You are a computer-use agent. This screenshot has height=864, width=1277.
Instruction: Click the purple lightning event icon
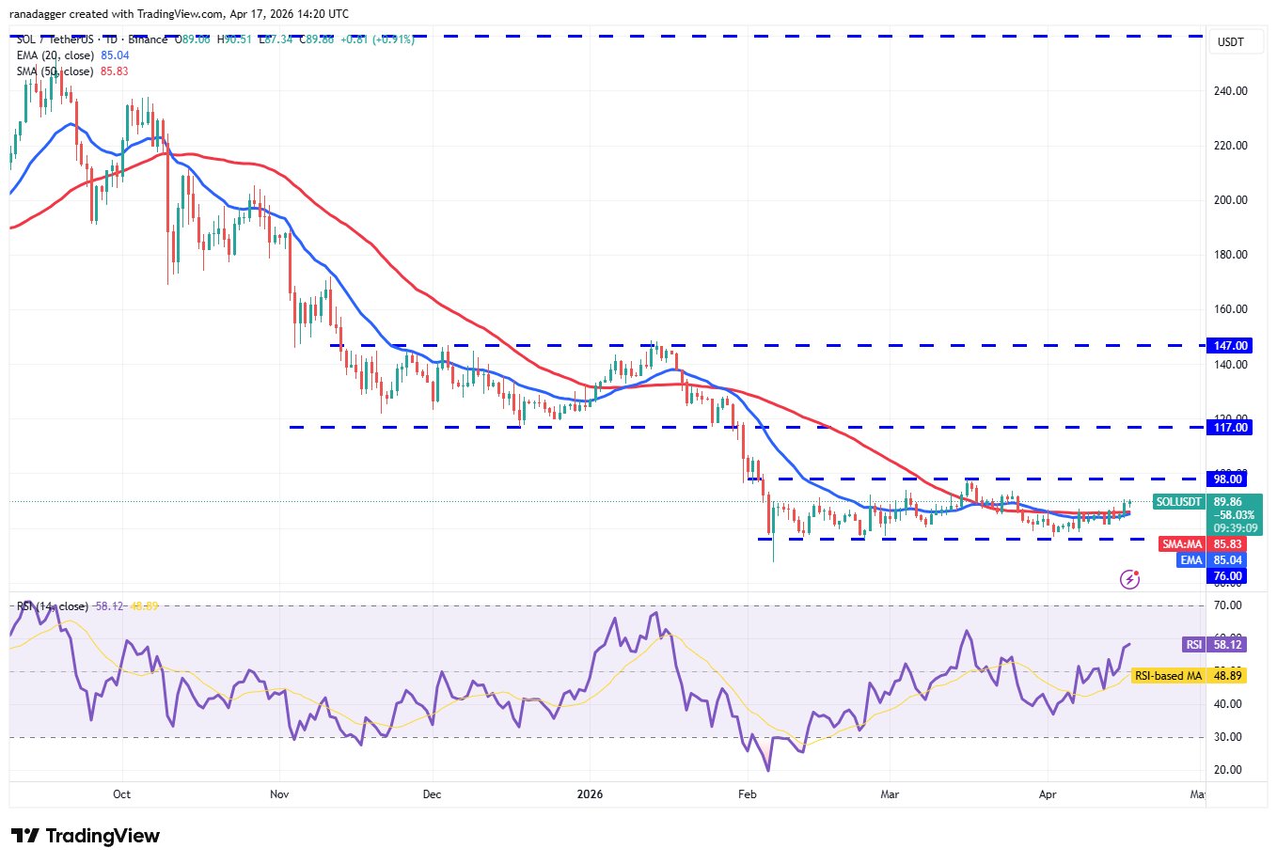tap(1130, 579)
